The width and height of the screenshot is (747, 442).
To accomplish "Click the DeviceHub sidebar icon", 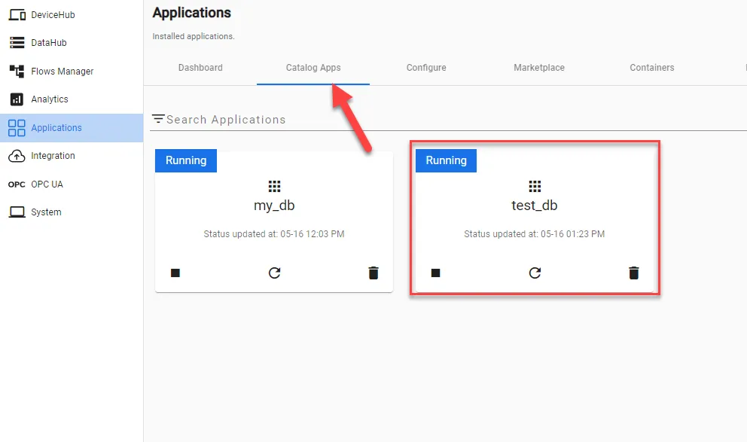I will point(17,15).
